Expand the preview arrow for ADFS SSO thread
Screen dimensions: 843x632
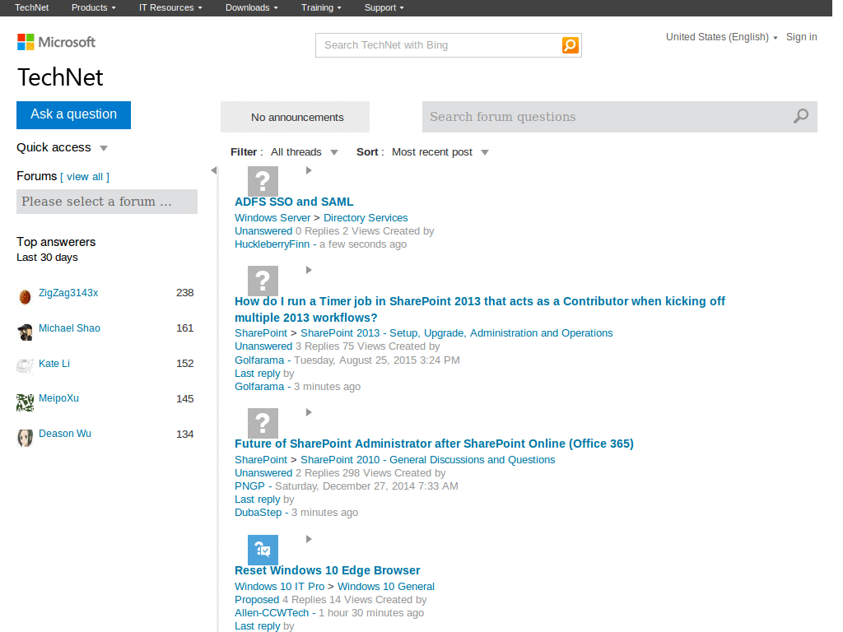(309, 170)
